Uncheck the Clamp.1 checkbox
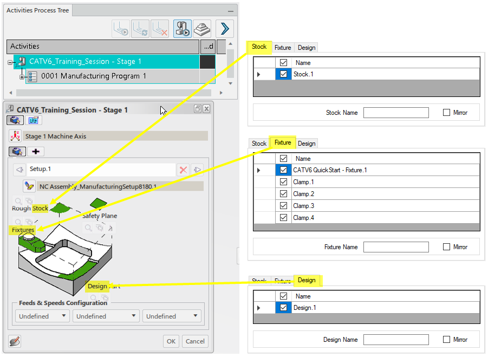The width and height of the screenshot is (488, 357). tap(283, 182)
